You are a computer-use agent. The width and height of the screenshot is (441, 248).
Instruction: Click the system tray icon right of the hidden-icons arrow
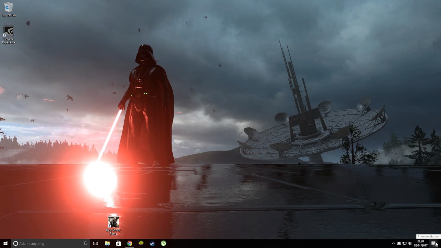[399, 244]
